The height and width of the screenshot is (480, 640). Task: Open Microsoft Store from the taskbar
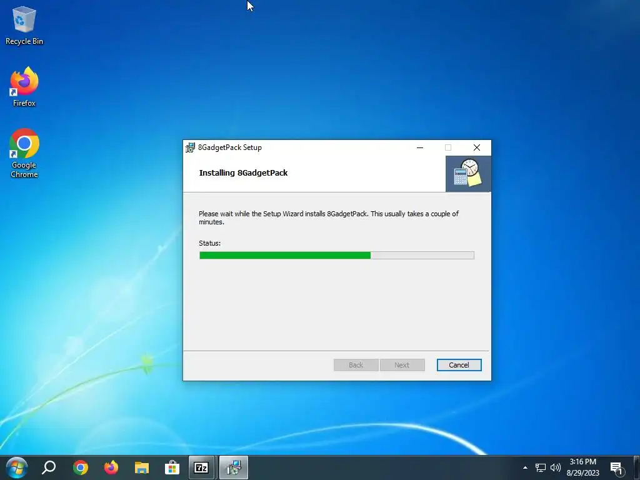point(172,467)
